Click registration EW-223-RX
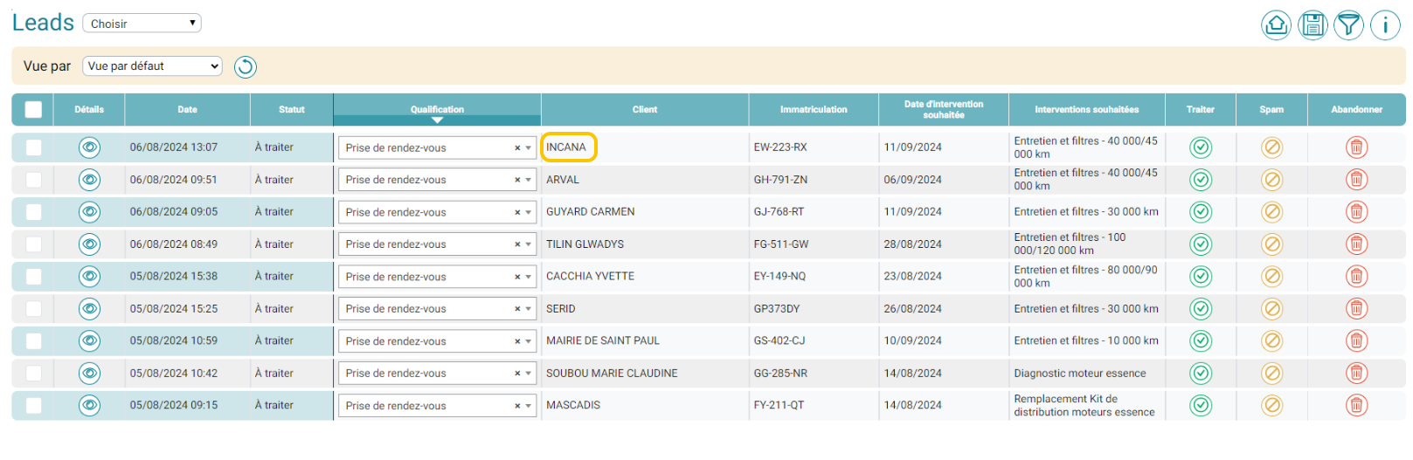 [x=780, y=148]
